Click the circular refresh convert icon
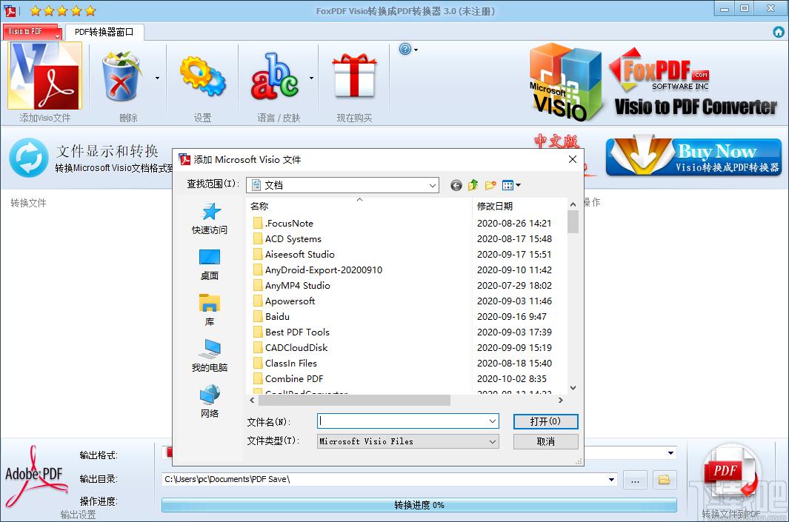 (29, 158)
